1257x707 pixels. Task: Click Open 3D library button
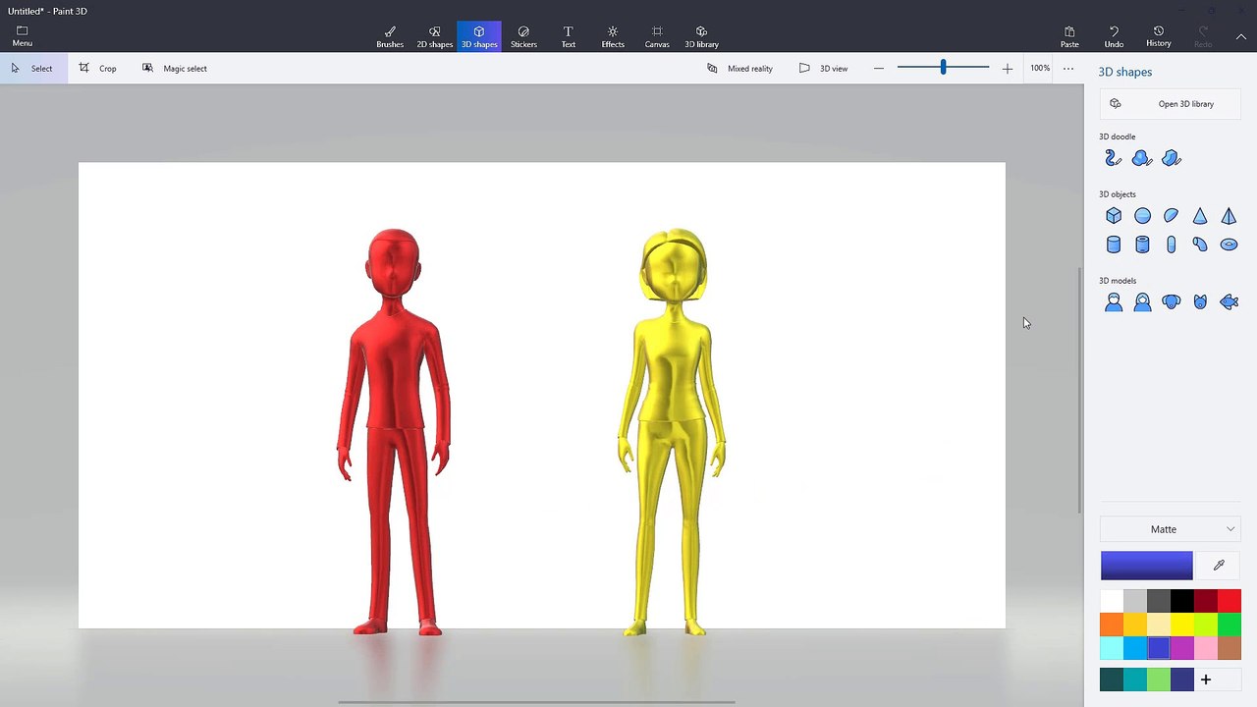[x=1171, y=104]
